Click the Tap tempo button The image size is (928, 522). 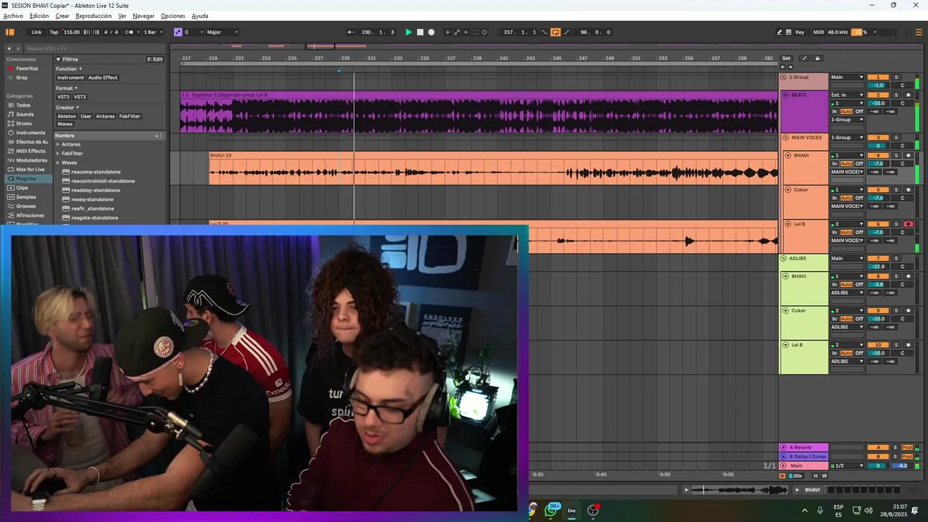54,32
